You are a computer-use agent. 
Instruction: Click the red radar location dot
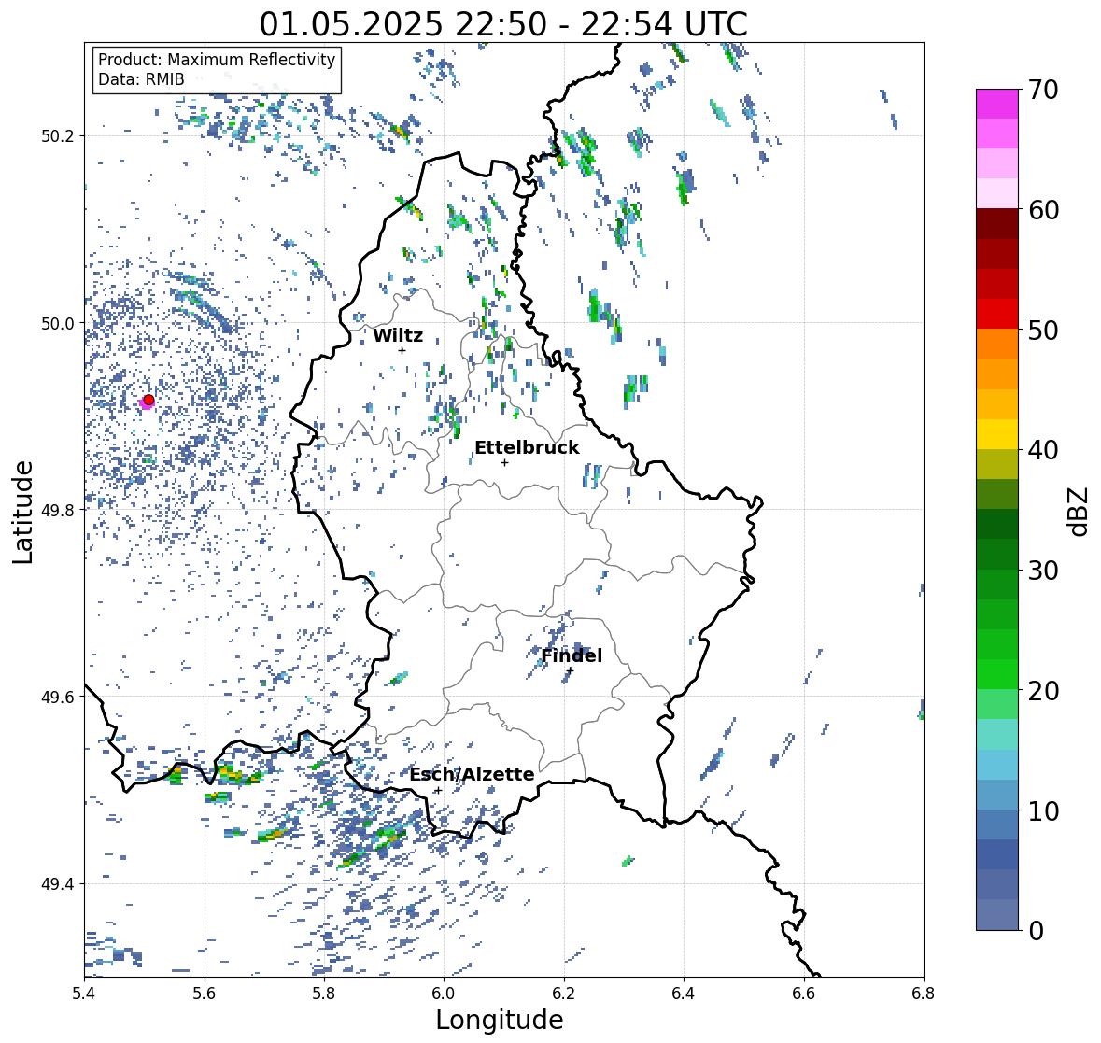click(148, 400)
